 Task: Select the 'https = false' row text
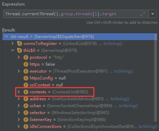coord(42,64)
